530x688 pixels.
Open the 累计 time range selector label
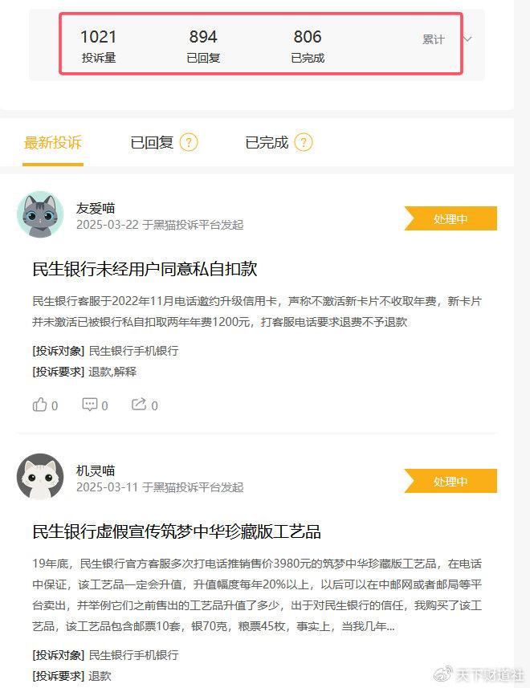click(x=434, y=39)
